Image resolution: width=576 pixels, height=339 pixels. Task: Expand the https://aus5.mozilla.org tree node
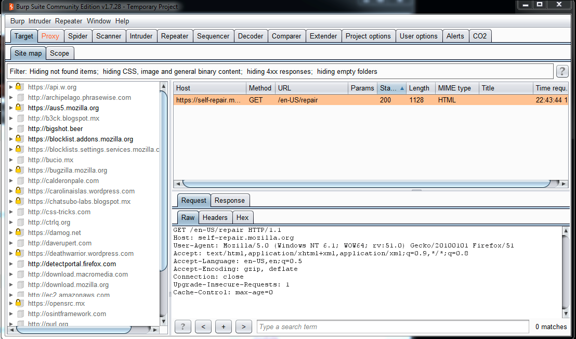(x=11, y=108)
